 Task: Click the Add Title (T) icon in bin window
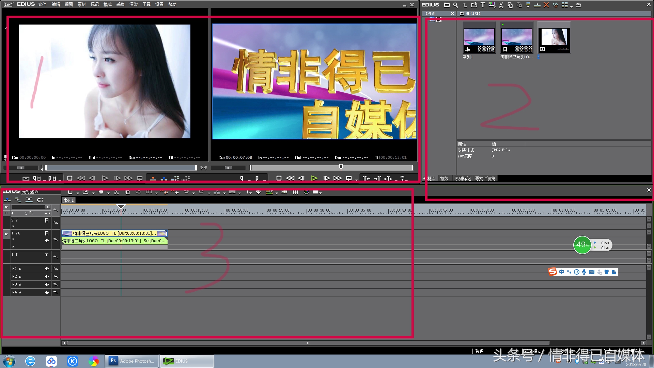point(483,5)
